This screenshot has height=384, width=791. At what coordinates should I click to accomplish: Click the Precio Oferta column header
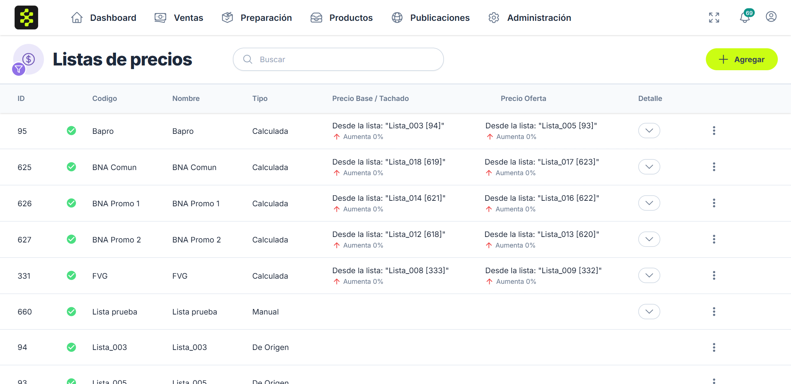click(523, 98)
